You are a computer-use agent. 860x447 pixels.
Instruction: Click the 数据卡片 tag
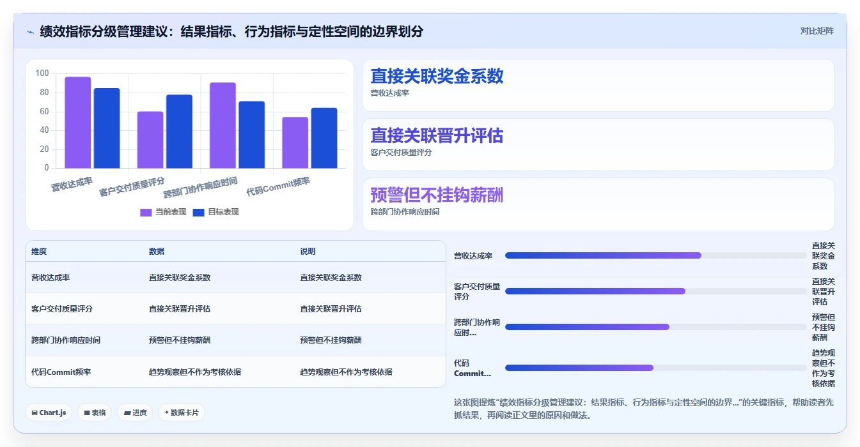click(x=182, y=413)
